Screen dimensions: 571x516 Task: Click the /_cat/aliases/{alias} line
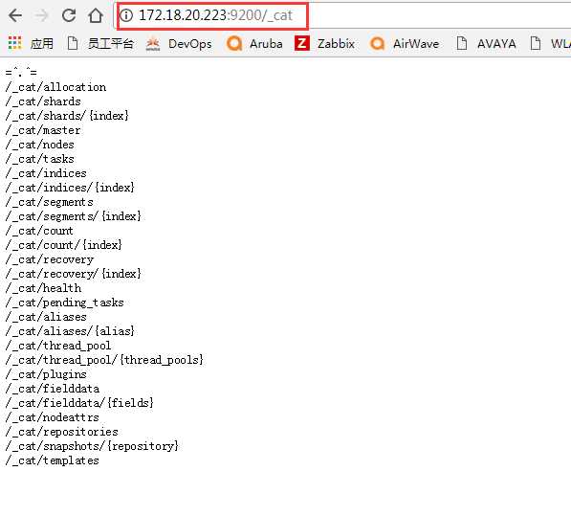[x=70, y=331]
